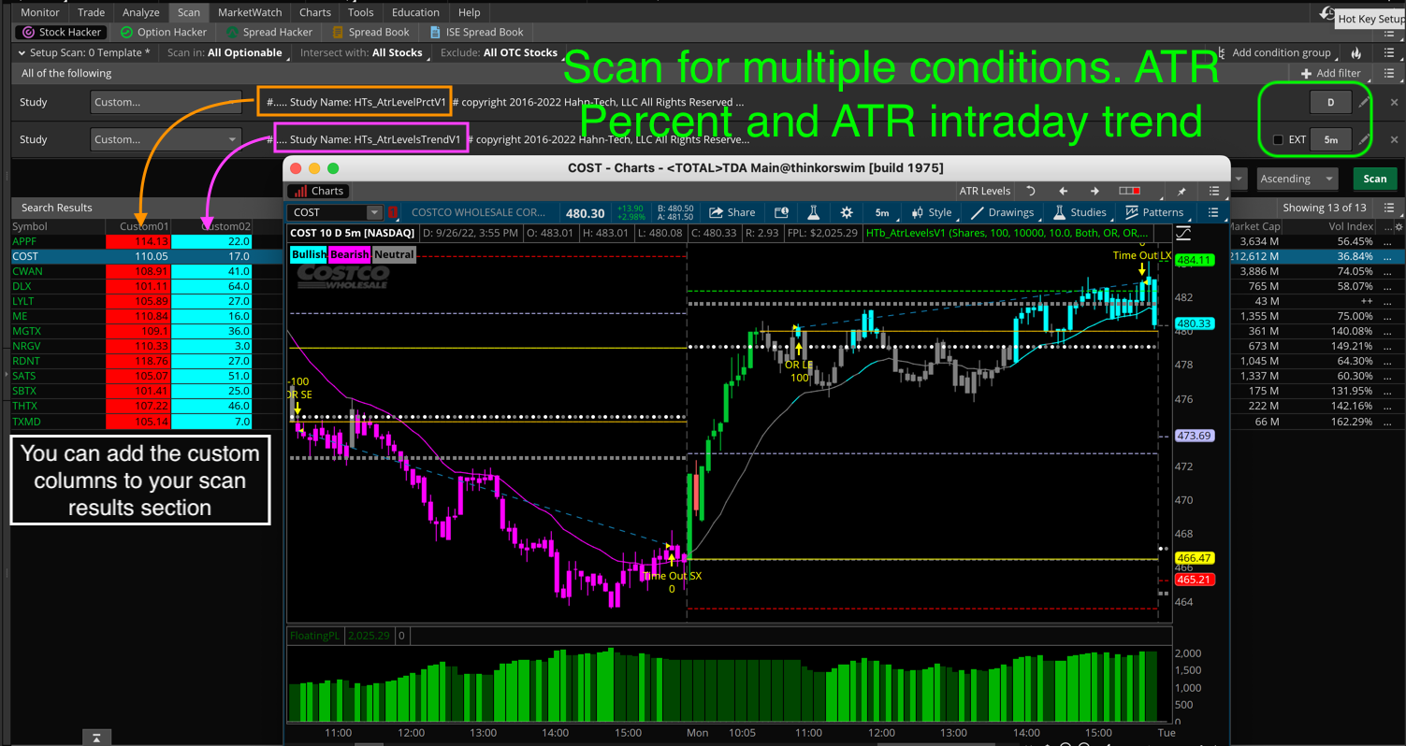The width and height of the screenshot is (1406, 746).
Task: Click the pin chart window icon
Action: tap(1181, 191)
